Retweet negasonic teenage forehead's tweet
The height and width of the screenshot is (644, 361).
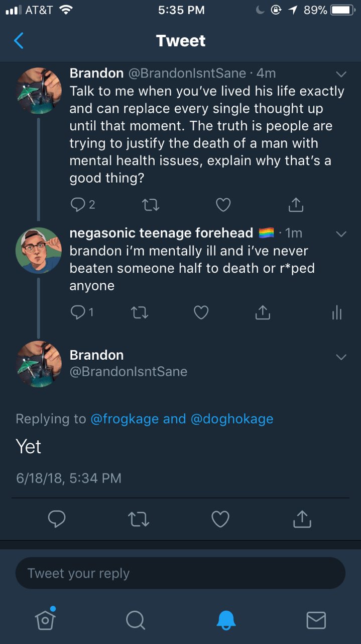pos(140,313)
